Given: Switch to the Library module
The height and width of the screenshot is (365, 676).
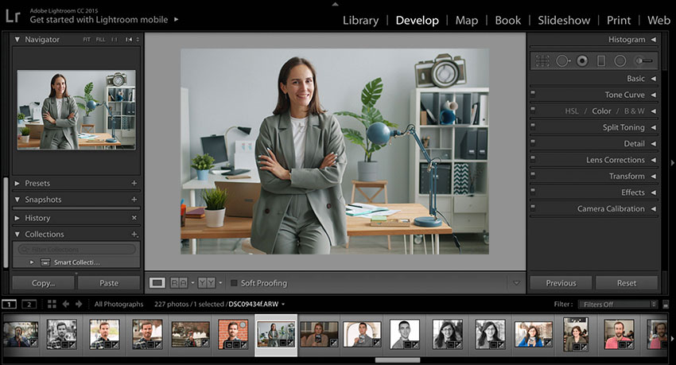Looking at the screenshot, I should [360, 20].
